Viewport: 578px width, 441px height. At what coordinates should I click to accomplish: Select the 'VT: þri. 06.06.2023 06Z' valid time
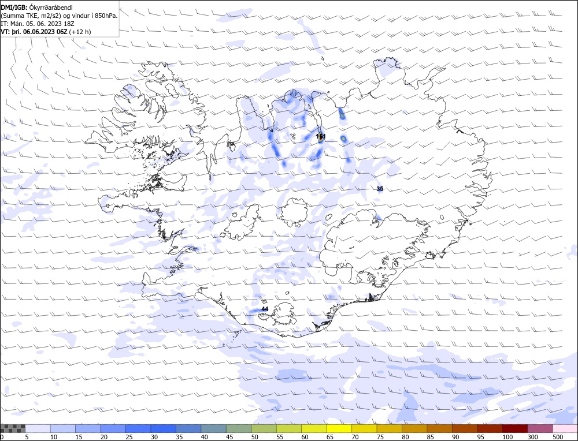pyautogui.click(x=34, y=32)
